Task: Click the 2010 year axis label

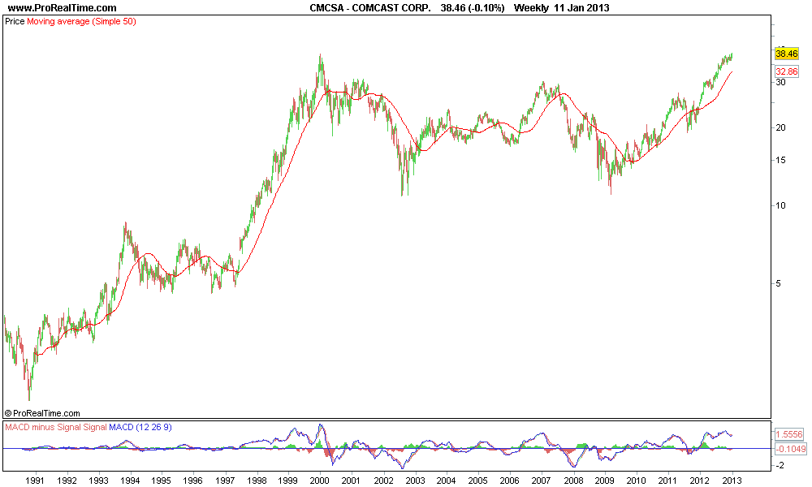Action: (637, 481)
